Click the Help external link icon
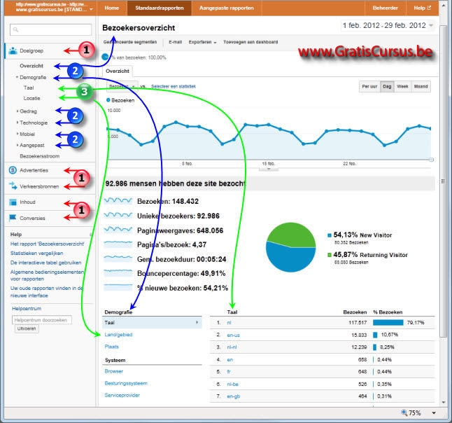The image size is (452, 423). 429,8
